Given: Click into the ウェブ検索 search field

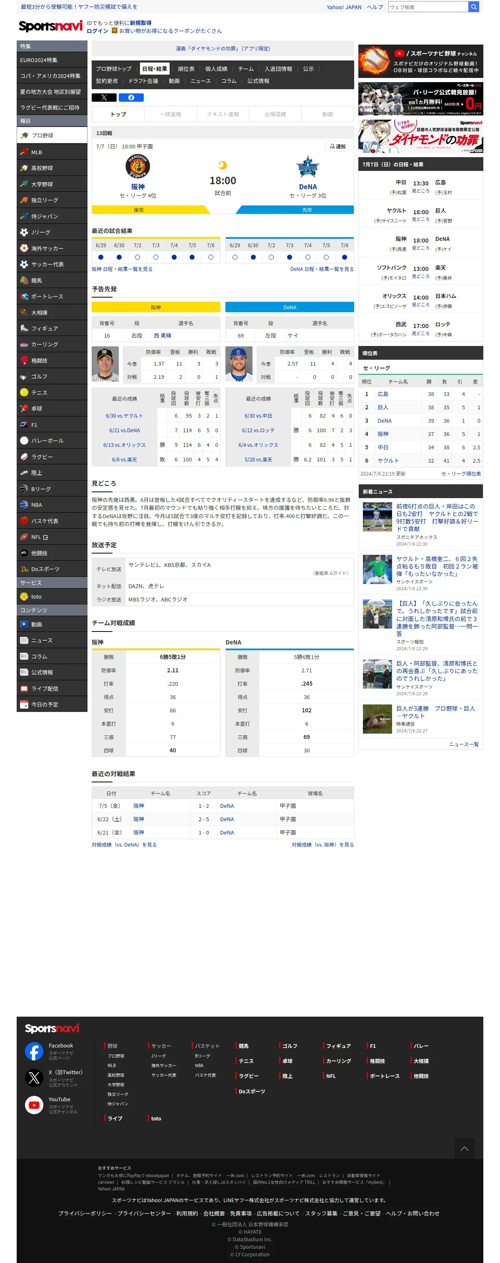Looking at the screenshot, I should click(x=428, y=7).
